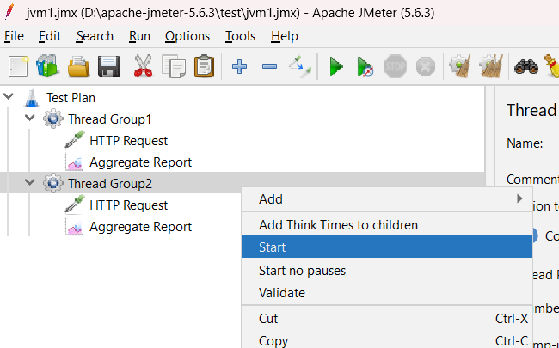Open the Run menu

pyautogui.click(x=139, y=36)
